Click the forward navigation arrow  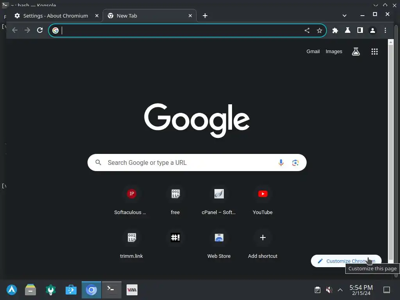click(x=27, y=30)
